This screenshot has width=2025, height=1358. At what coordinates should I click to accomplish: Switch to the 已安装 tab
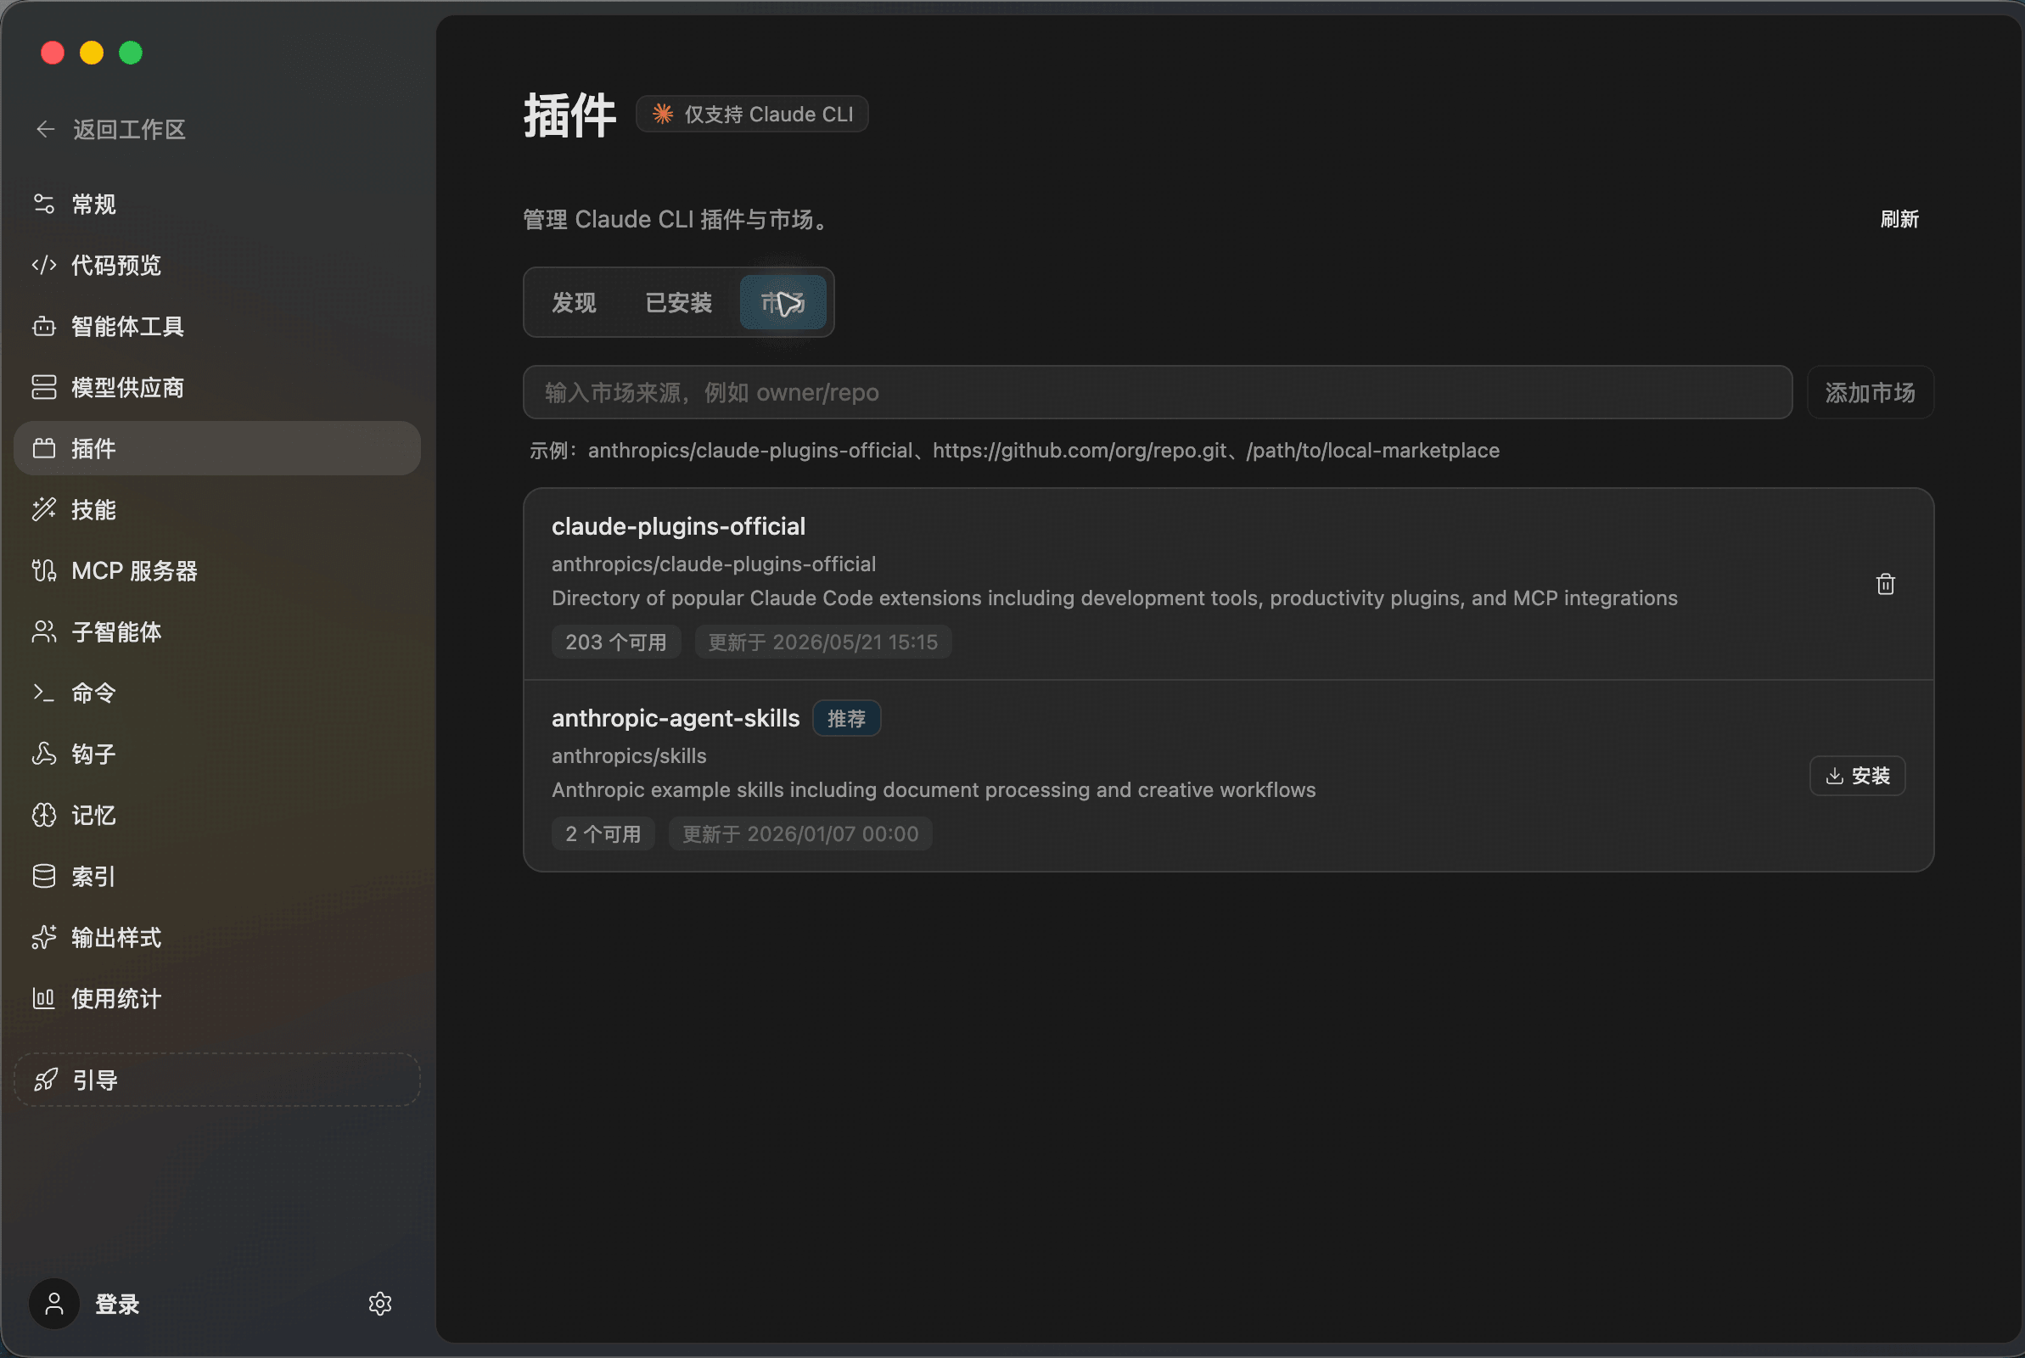(679, 302)
